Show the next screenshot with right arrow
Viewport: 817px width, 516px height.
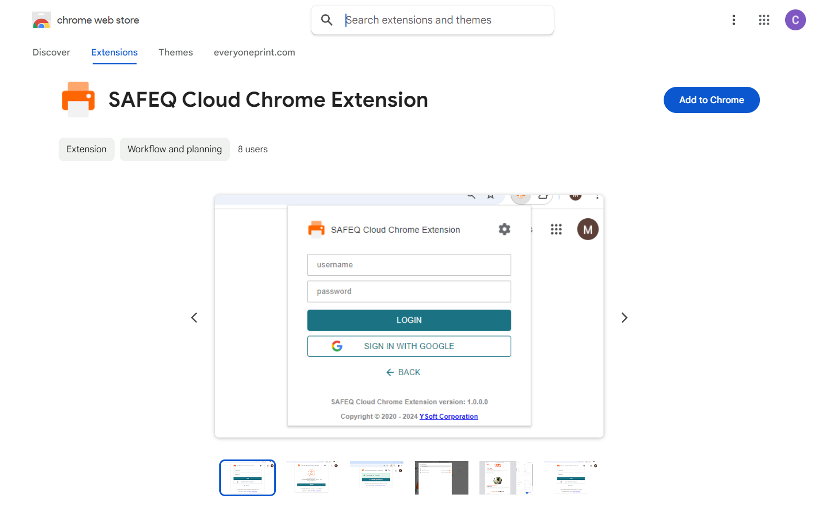pyautogui.click(x=624, y=318)
